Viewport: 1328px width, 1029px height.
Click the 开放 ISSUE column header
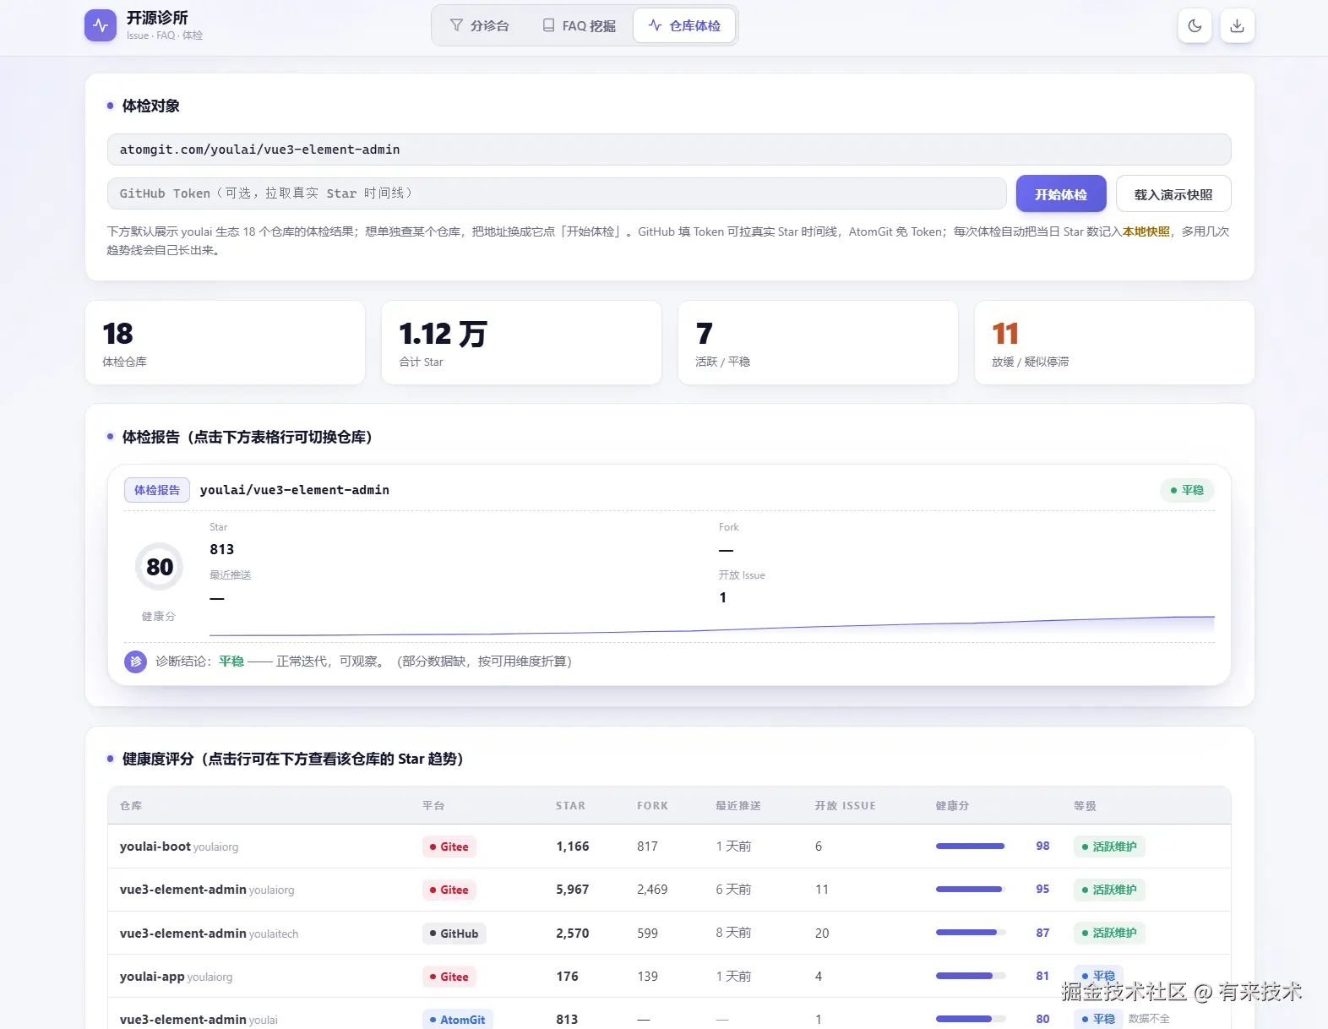point(845,806)
